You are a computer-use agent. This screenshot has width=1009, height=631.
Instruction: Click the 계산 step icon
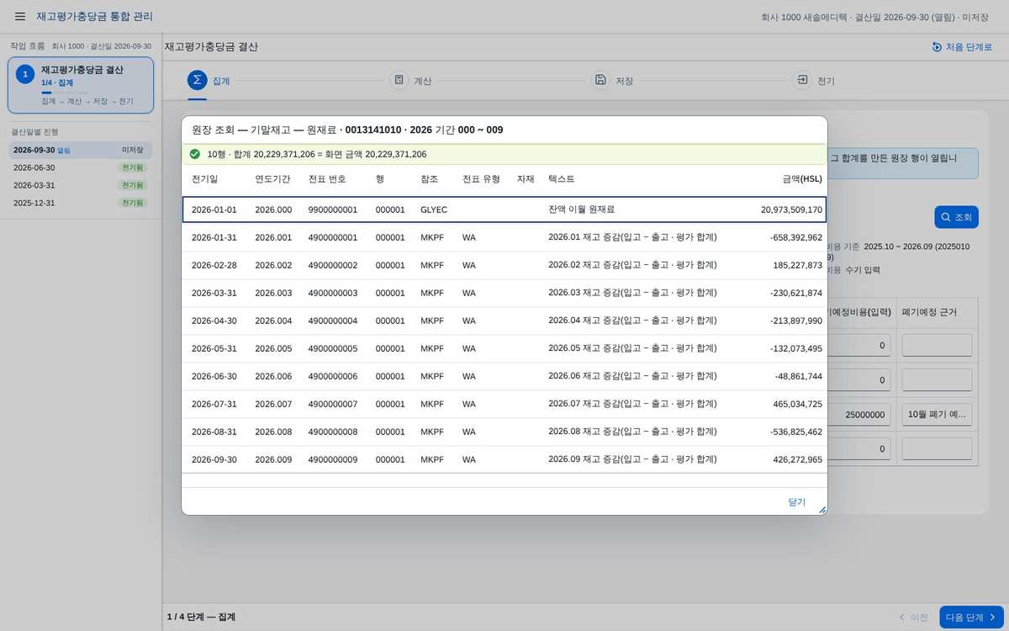point(399,80)
